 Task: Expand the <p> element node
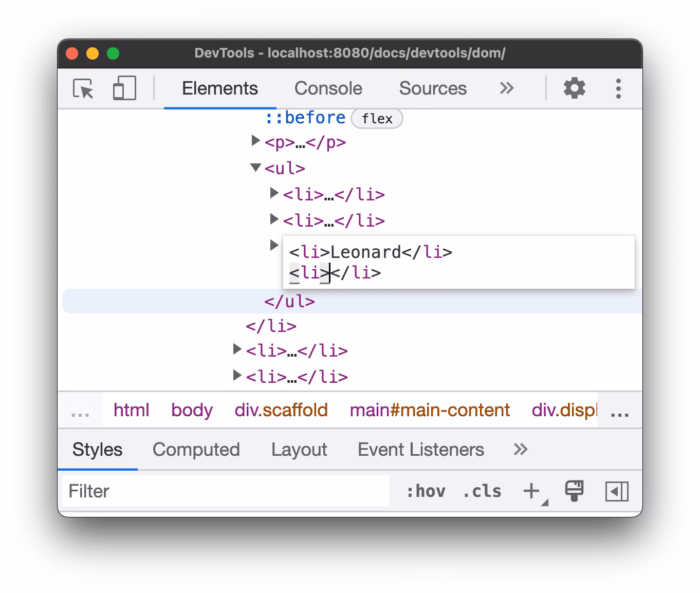[255, 140]
